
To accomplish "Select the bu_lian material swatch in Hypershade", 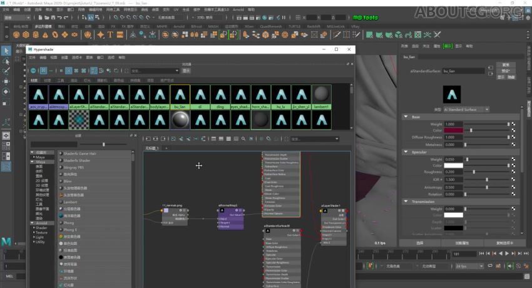I will click(180, 97).
